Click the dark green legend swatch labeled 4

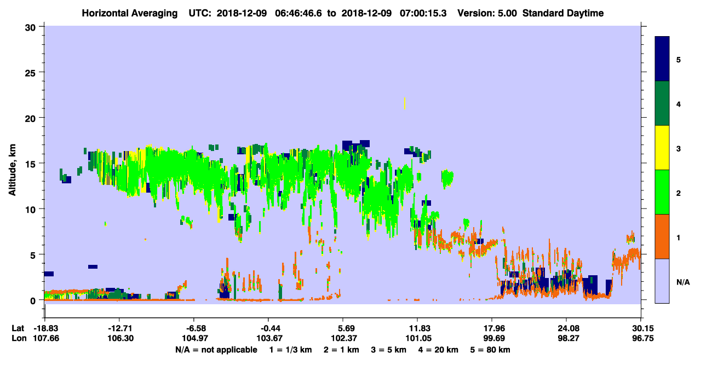tap(662, 103)
